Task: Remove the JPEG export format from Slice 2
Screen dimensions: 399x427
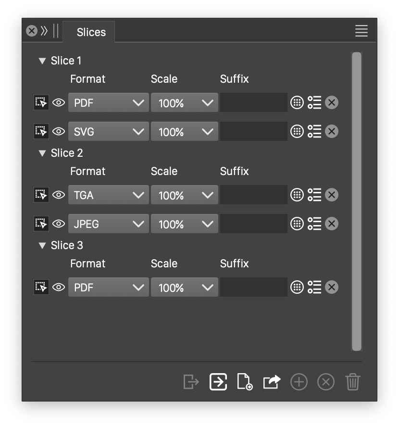Action: [332, 224]
